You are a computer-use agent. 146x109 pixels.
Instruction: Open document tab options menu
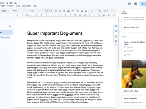[10, 32]
